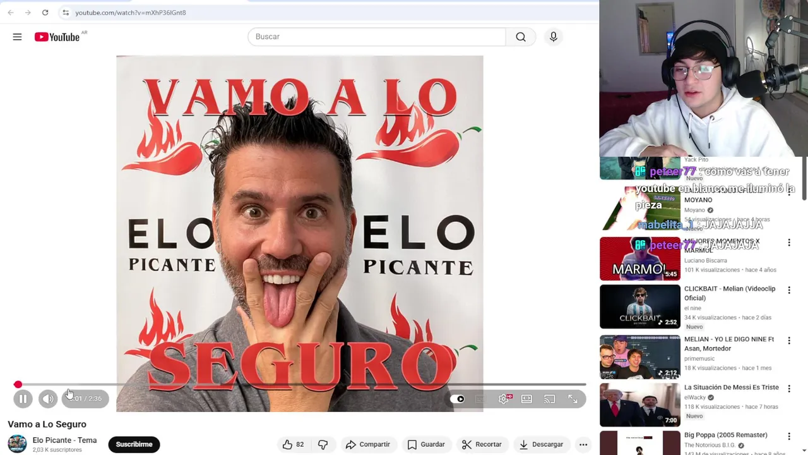Screen dimensions: 808x455
Task: Toggle autoplay switch in player
Action: coord(458,399)
